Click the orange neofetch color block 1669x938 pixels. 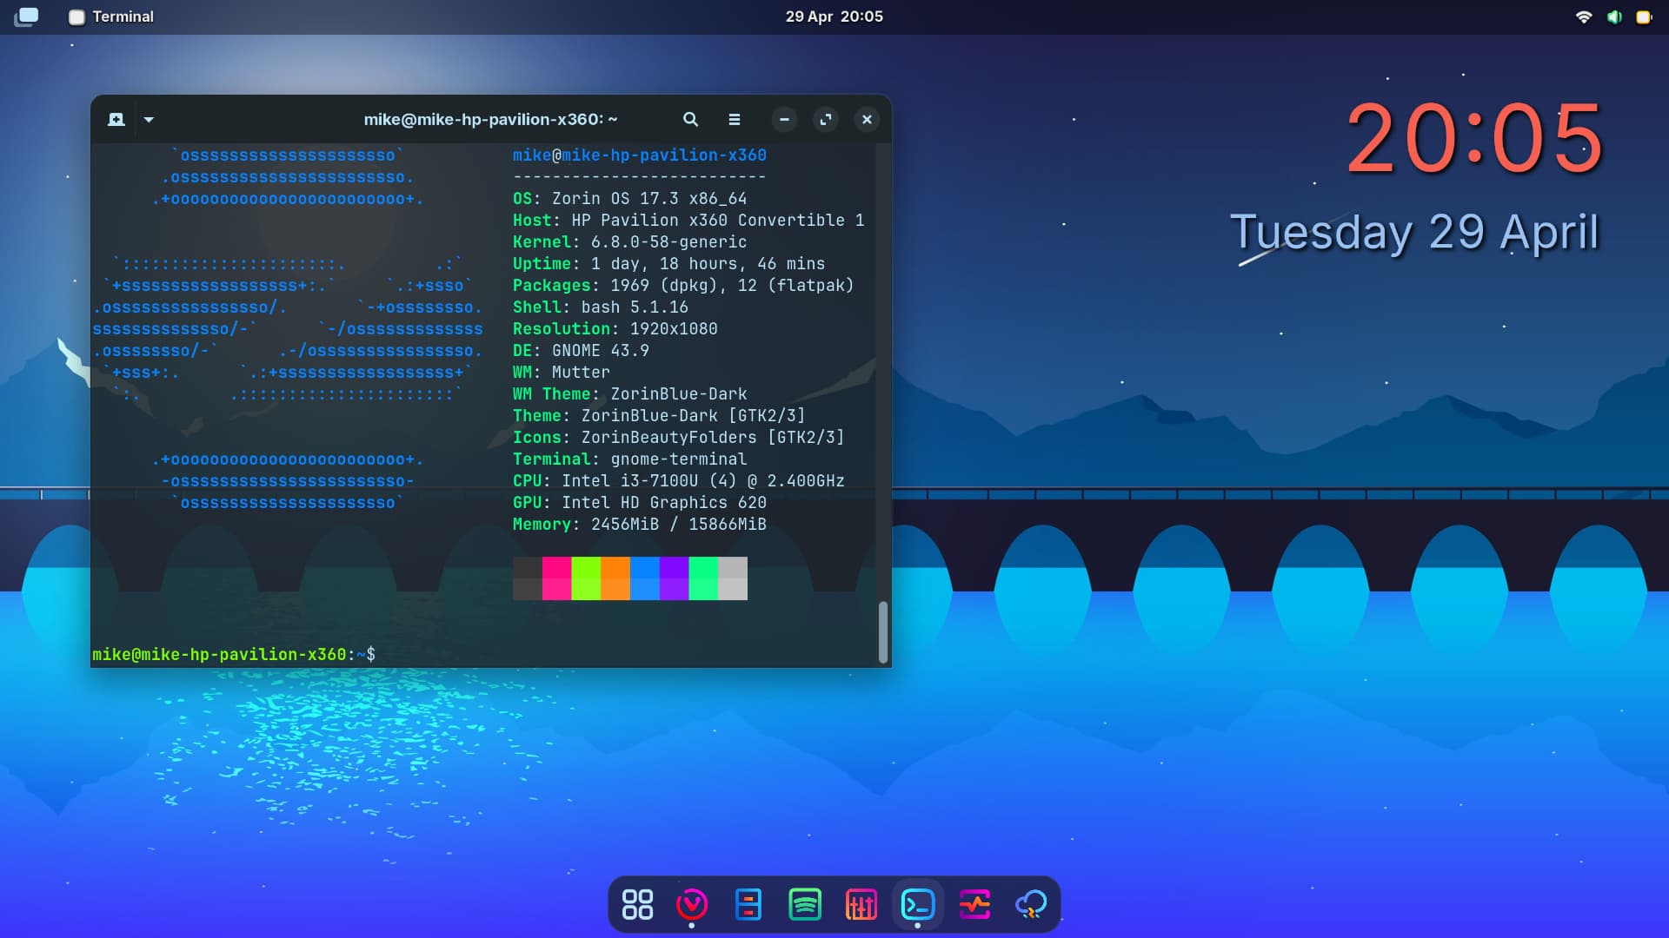(615, 578)
